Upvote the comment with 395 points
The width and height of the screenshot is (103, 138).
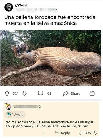click(x=80, y=133)
